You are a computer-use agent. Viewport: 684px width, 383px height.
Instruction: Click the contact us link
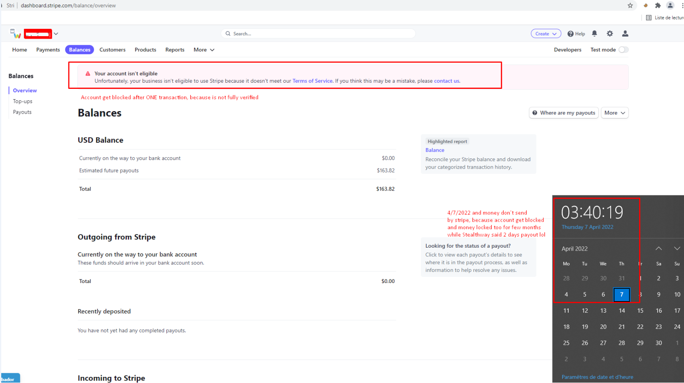pyautogui.click(x=446, y=81)
